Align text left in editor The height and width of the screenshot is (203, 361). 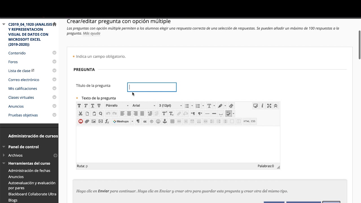[x=122, y=114]
